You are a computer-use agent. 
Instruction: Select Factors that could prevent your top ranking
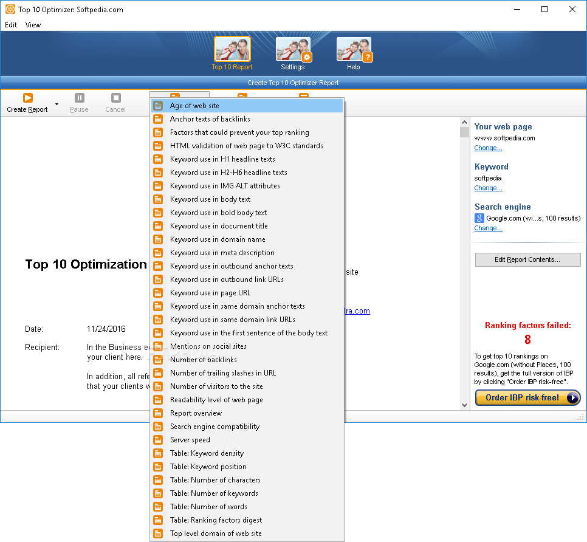click(247, 132)
